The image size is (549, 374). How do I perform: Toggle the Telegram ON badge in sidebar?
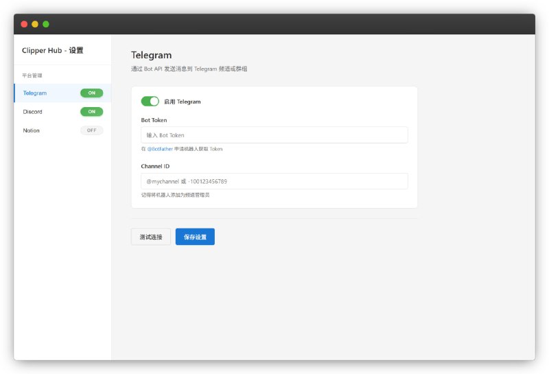[x=91, y=93]
